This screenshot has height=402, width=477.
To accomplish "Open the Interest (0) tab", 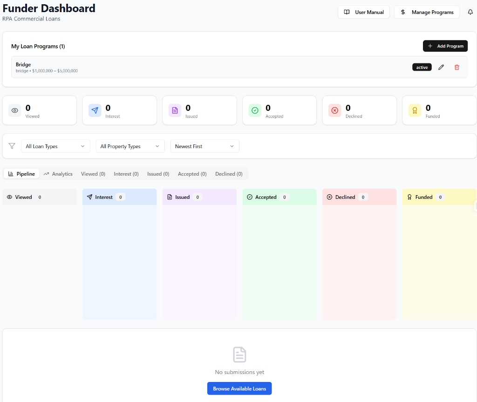I will [126, 174].
